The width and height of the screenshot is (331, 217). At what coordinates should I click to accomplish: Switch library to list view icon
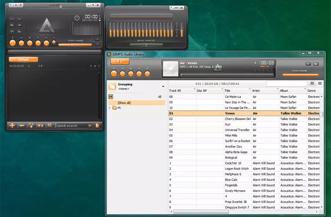click(x=312, y=83)
